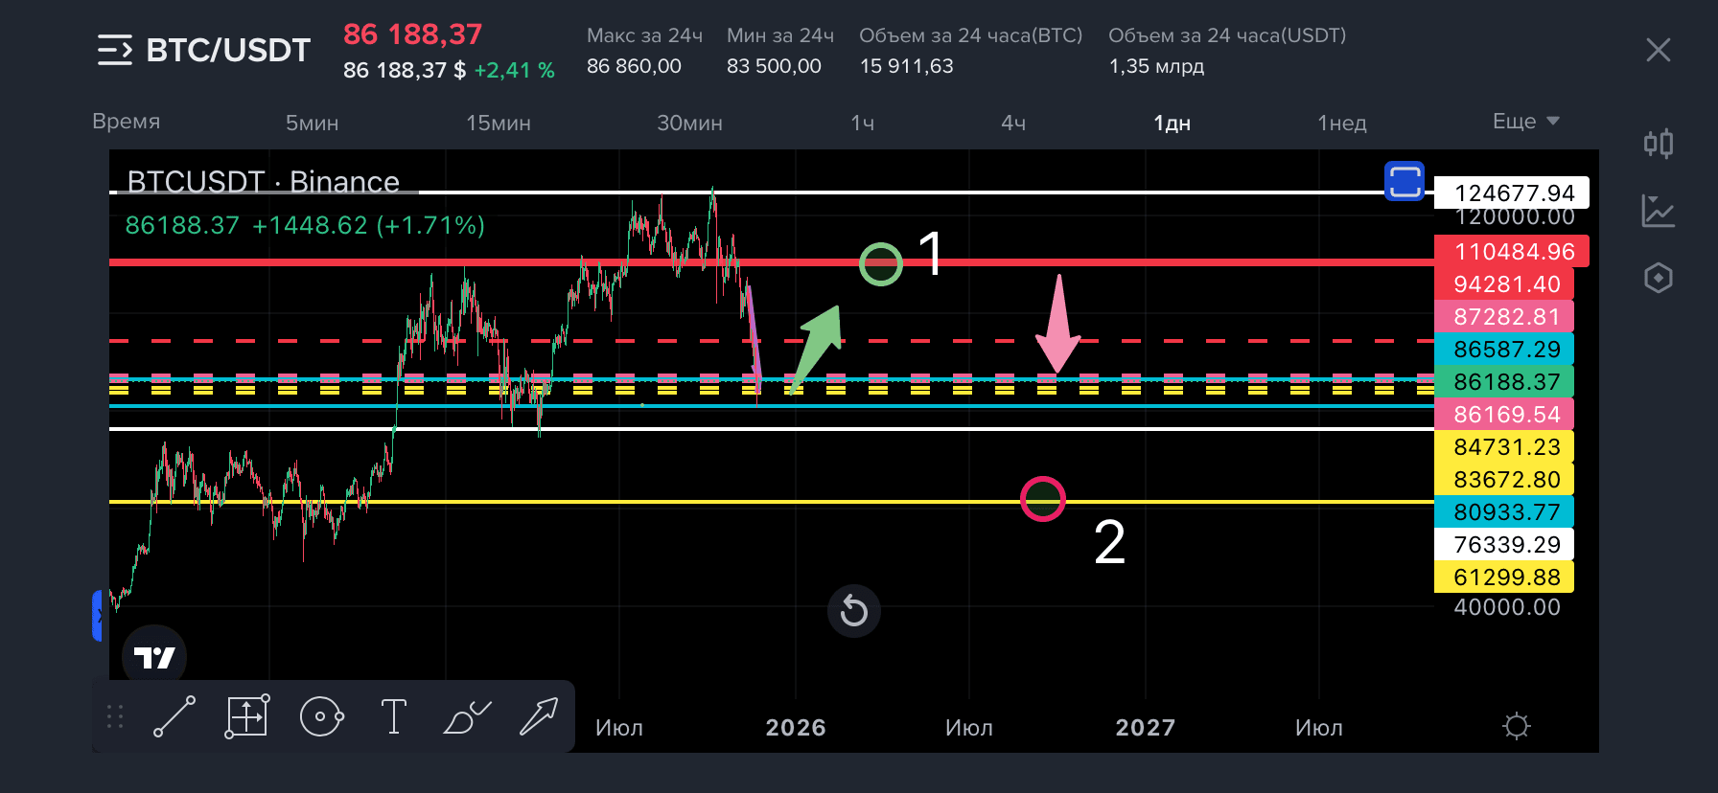Open the hexagon chart settings icon
The width and height of the screenshot is (1718, 793).
(1658, 278)
